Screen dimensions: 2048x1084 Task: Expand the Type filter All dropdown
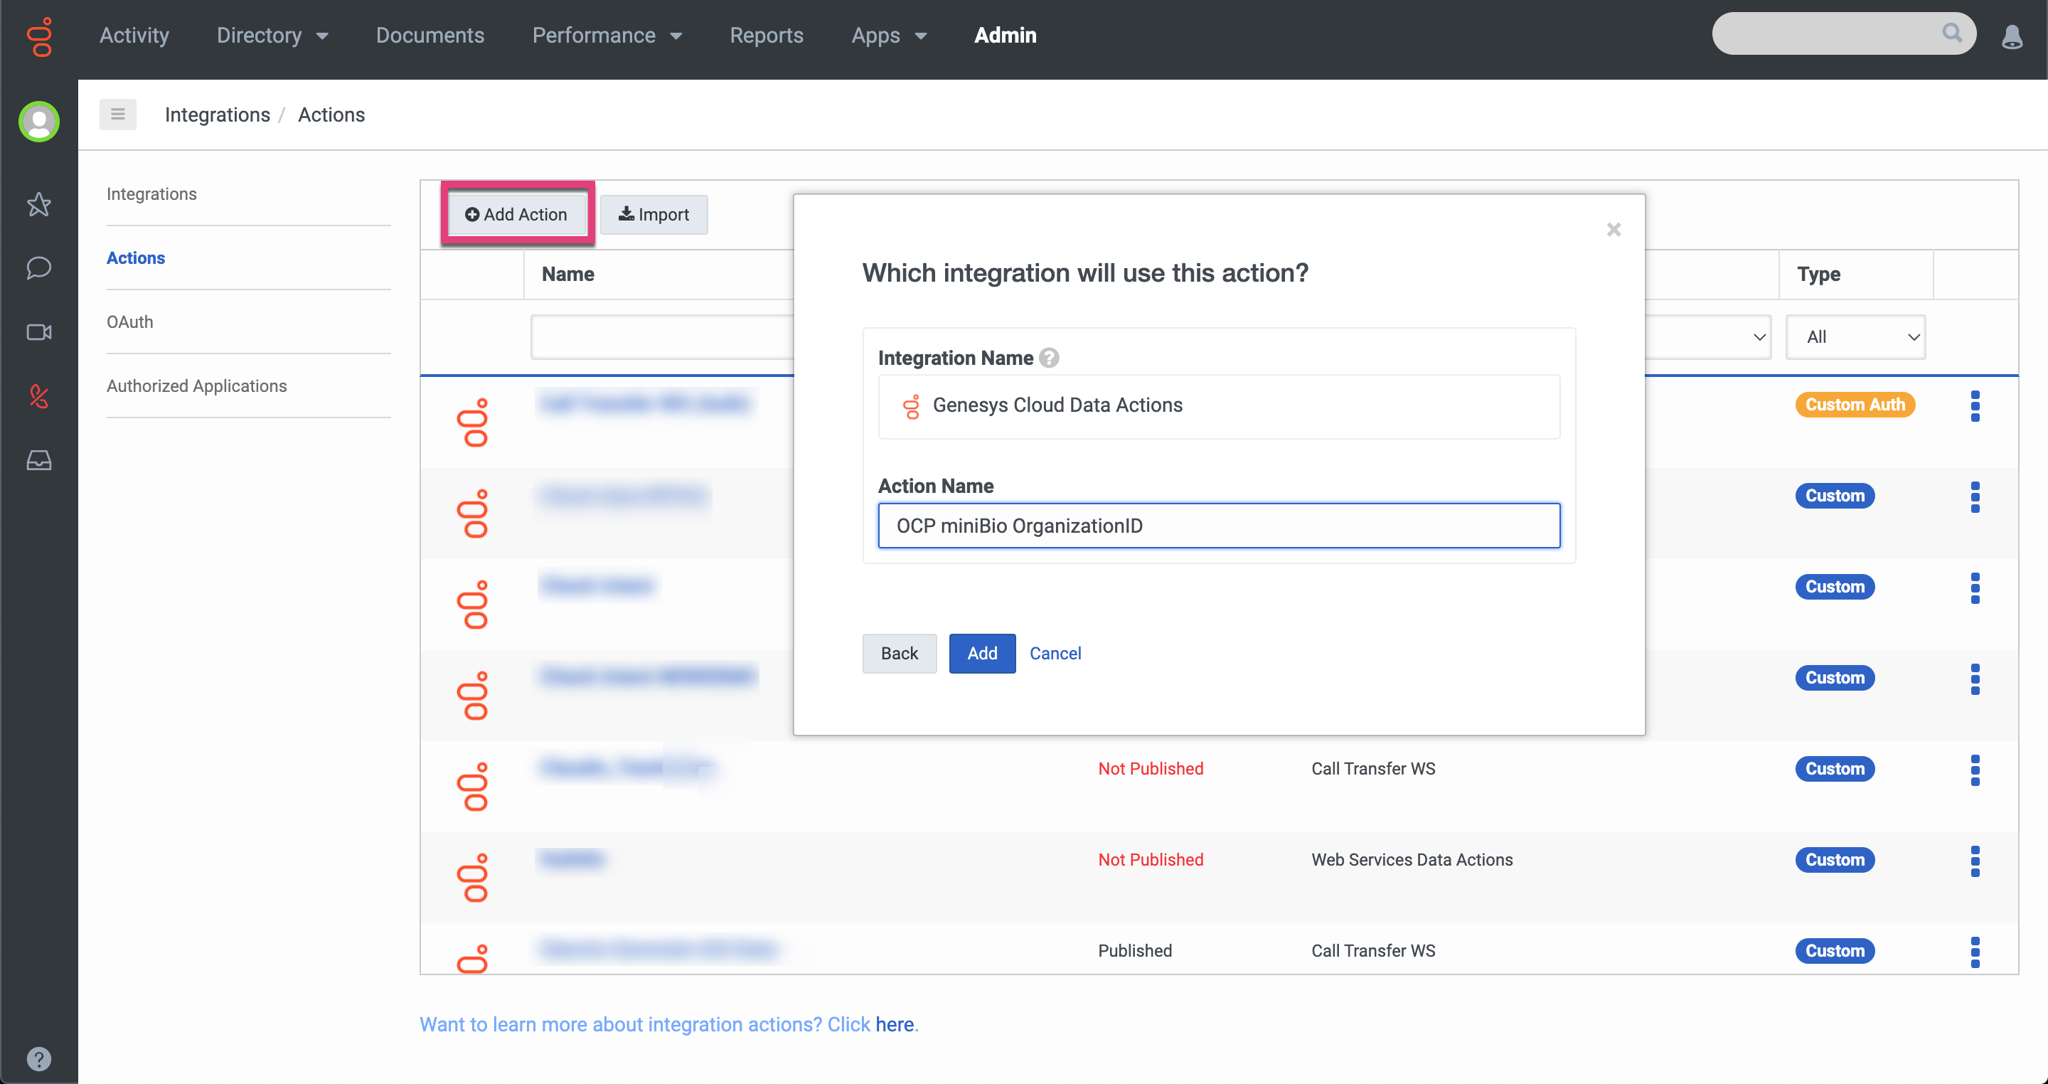tap(1855, 337)
